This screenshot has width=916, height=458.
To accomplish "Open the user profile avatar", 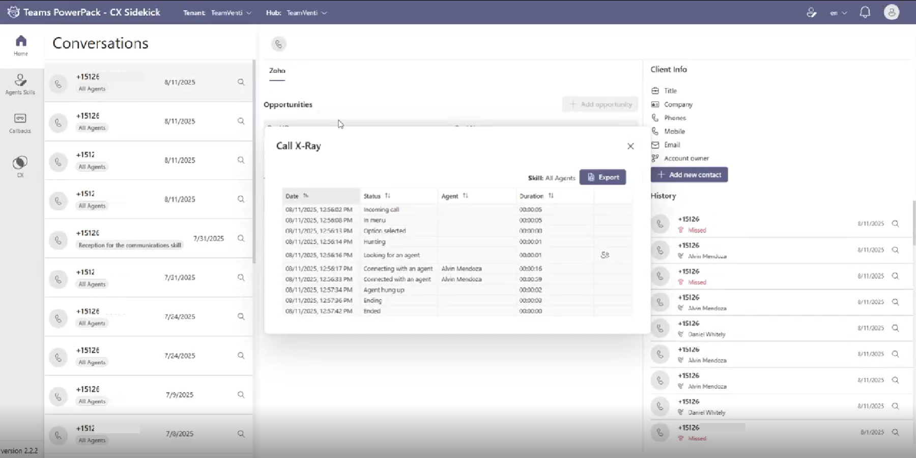I will [891, 13].
